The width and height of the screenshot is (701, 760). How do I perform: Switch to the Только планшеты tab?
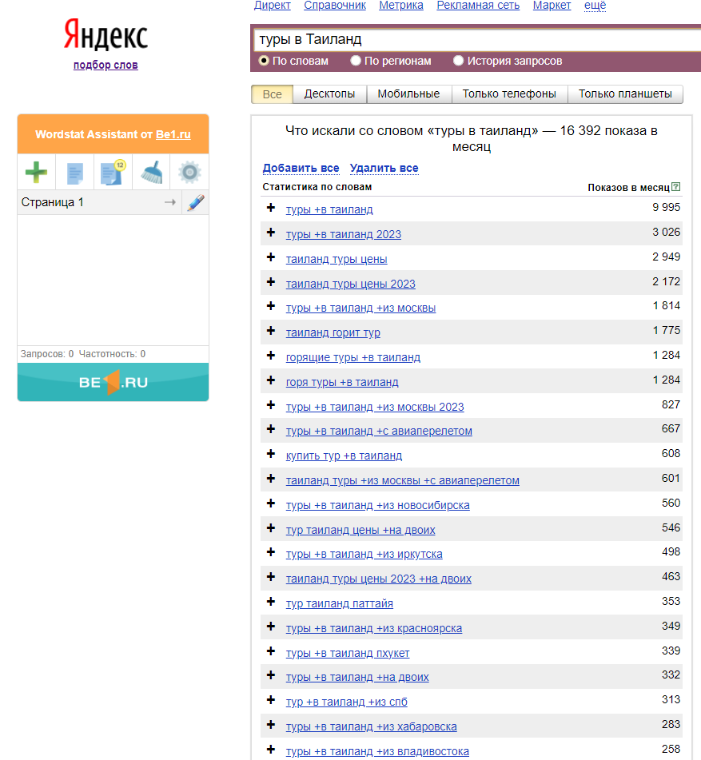(x=625, y=94)
